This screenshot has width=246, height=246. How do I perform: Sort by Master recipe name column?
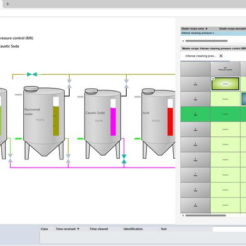tap(193, 29)
